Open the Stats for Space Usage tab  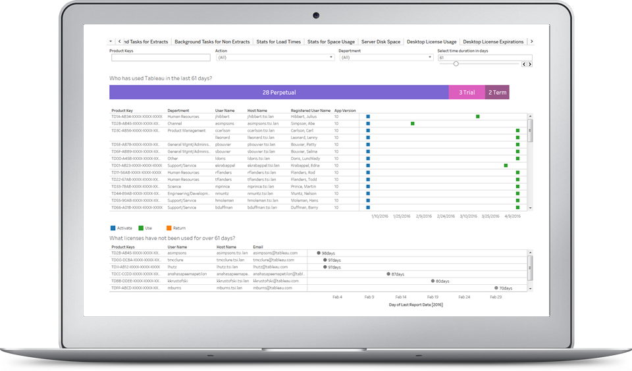click(x=331, y=41)
